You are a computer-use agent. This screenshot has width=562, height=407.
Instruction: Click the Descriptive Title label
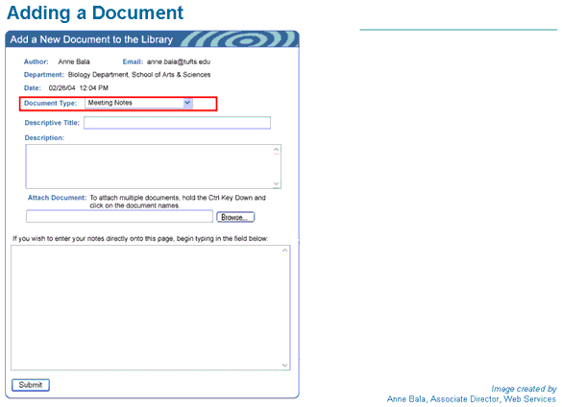click(52, 123)
